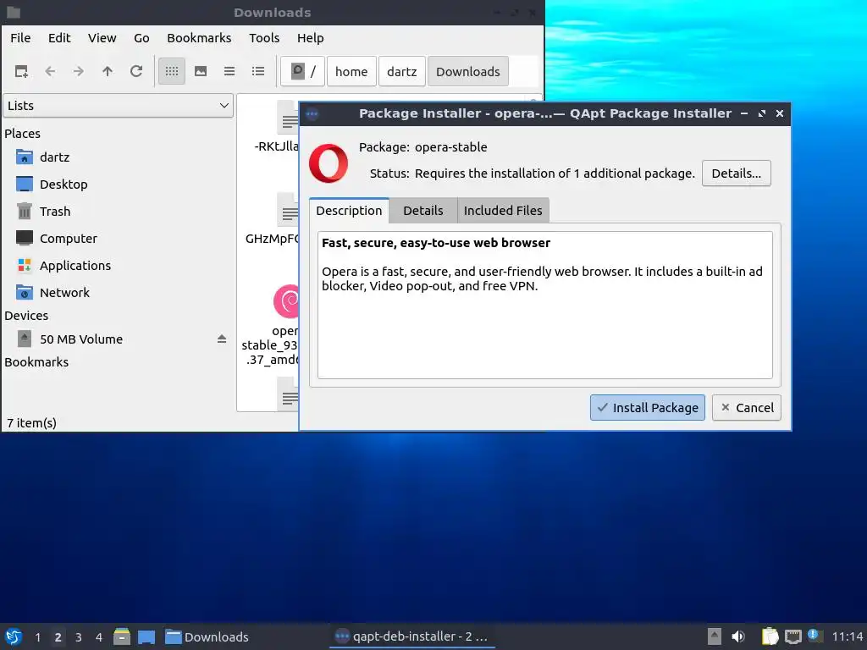Switch to workspace 1
The image size is (867, 650).
pos(37,636)
